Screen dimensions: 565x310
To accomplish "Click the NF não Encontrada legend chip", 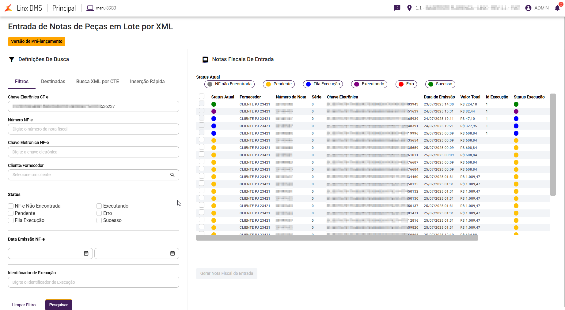I will click(x=229, y=84).
